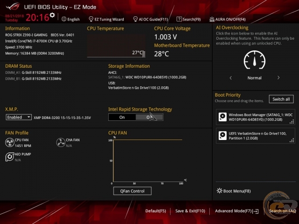Select next AI Overclocking mode arrow
Image resolution: width=299 pixels, height=224 pixels.
click(x=278, y=78)
